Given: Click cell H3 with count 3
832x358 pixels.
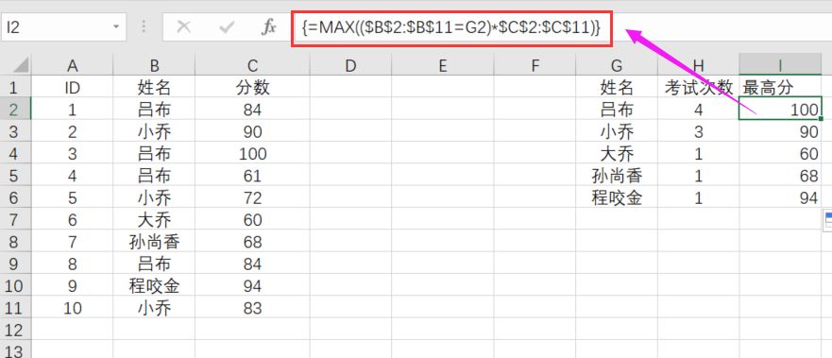Looking at the screenshot, I should [698, 131].
